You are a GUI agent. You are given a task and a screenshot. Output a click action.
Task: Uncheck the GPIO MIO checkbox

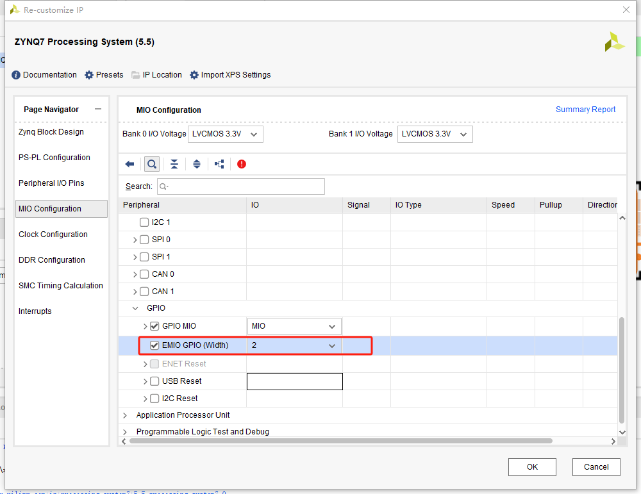tap(154, 326)
